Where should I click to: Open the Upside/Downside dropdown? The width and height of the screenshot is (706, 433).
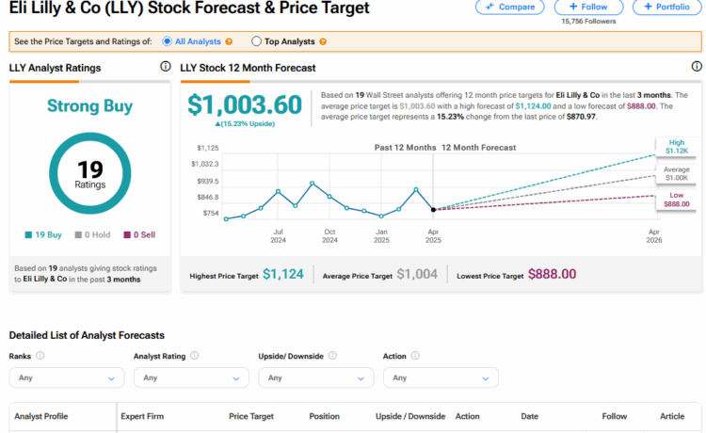click(315, 377)
